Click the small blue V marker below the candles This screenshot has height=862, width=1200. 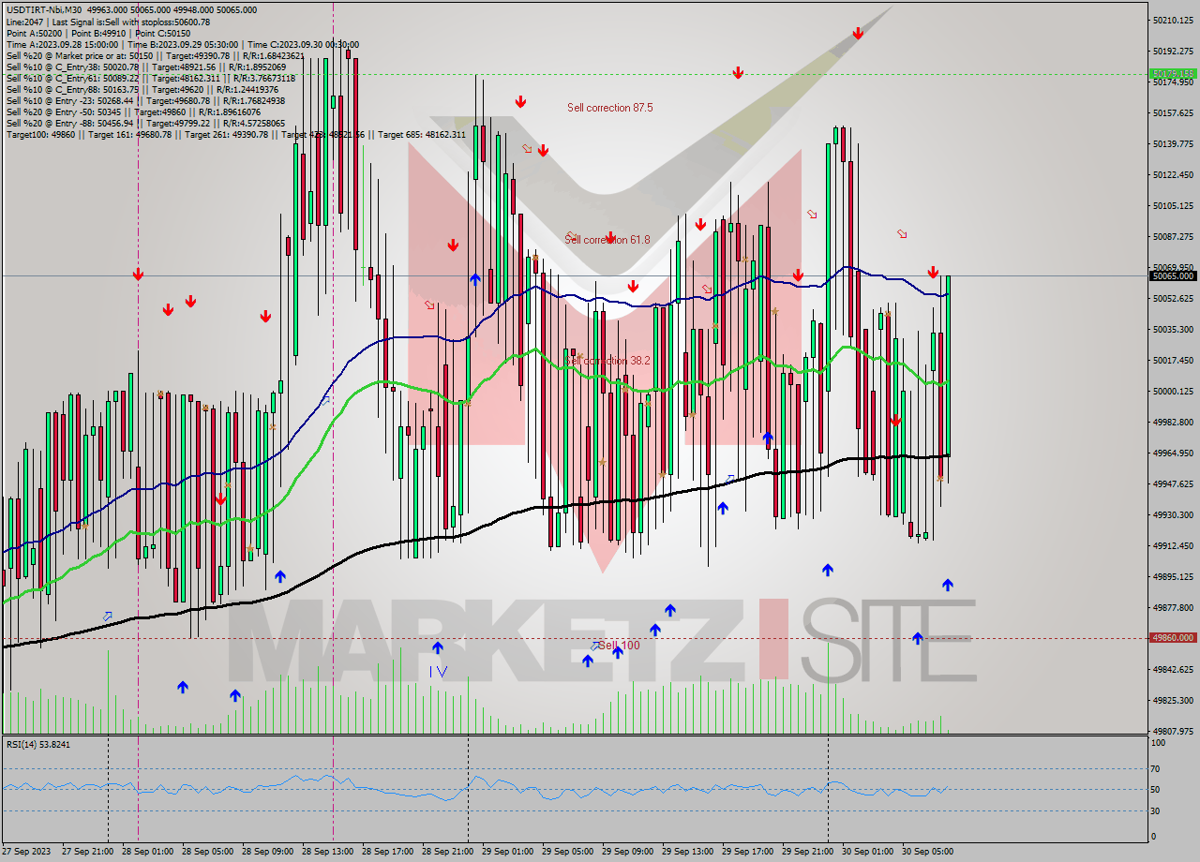441,672
